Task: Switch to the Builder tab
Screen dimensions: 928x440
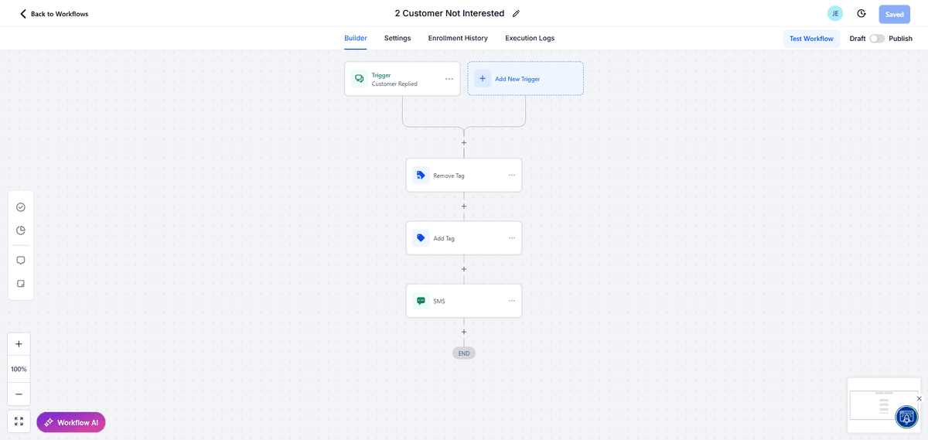Action: tap(356, 38)
